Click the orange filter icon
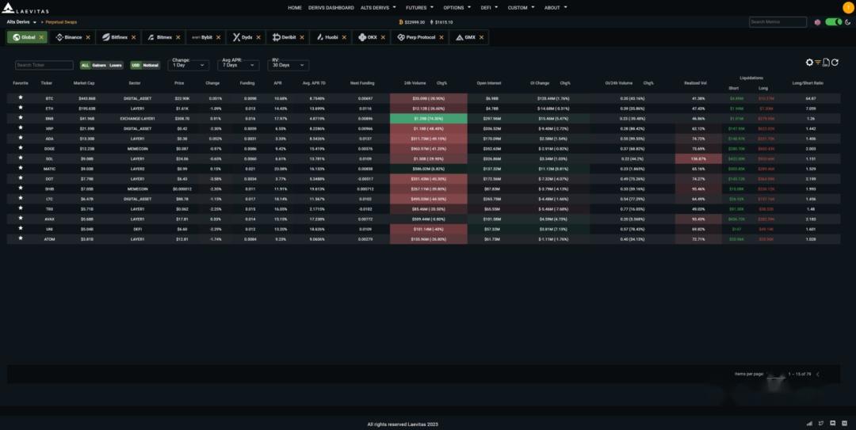856x430 pixels. click(818, 63)
